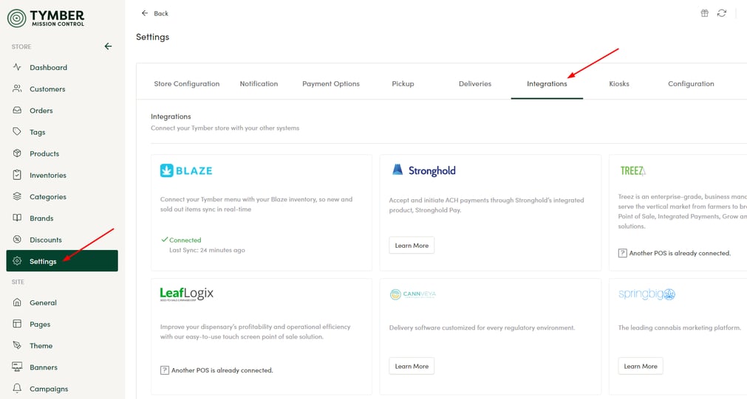Click the Products box icon
This screenshot has height=399, width=747.
tap(17, 153)
